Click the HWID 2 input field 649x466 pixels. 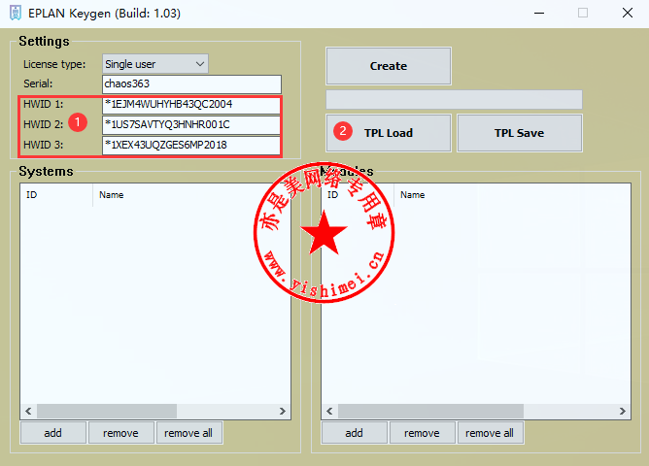[x=191, y=125]
